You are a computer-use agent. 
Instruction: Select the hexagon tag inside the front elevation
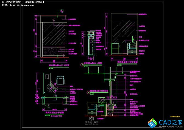coord(54,19)
